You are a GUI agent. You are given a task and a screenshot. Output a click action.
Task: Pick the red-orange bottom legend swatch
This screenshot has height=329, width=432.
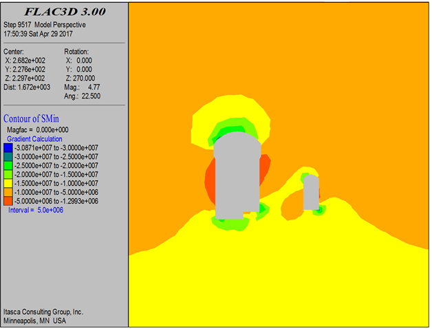pyautogui.click(x=8, y=201)
